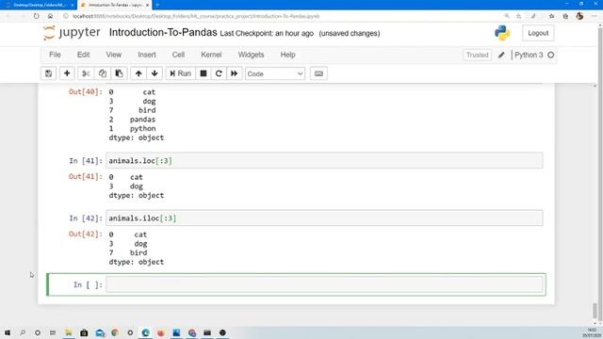
Task: Open the browser favorites list icon
Action: tap(551, 16)
